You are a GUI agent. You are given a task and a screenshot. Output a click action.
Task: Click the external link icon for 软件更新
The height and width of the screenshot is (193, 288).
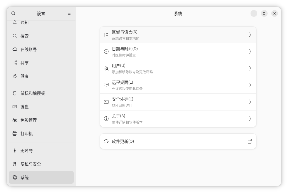click(250, 142)
